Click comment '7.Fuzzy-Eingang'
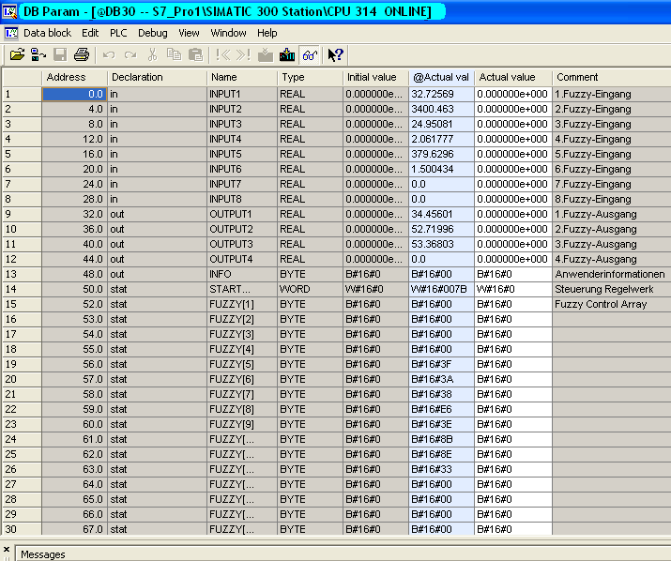The height and width of the screenshot is (561, 671). (x=593, y=185)
